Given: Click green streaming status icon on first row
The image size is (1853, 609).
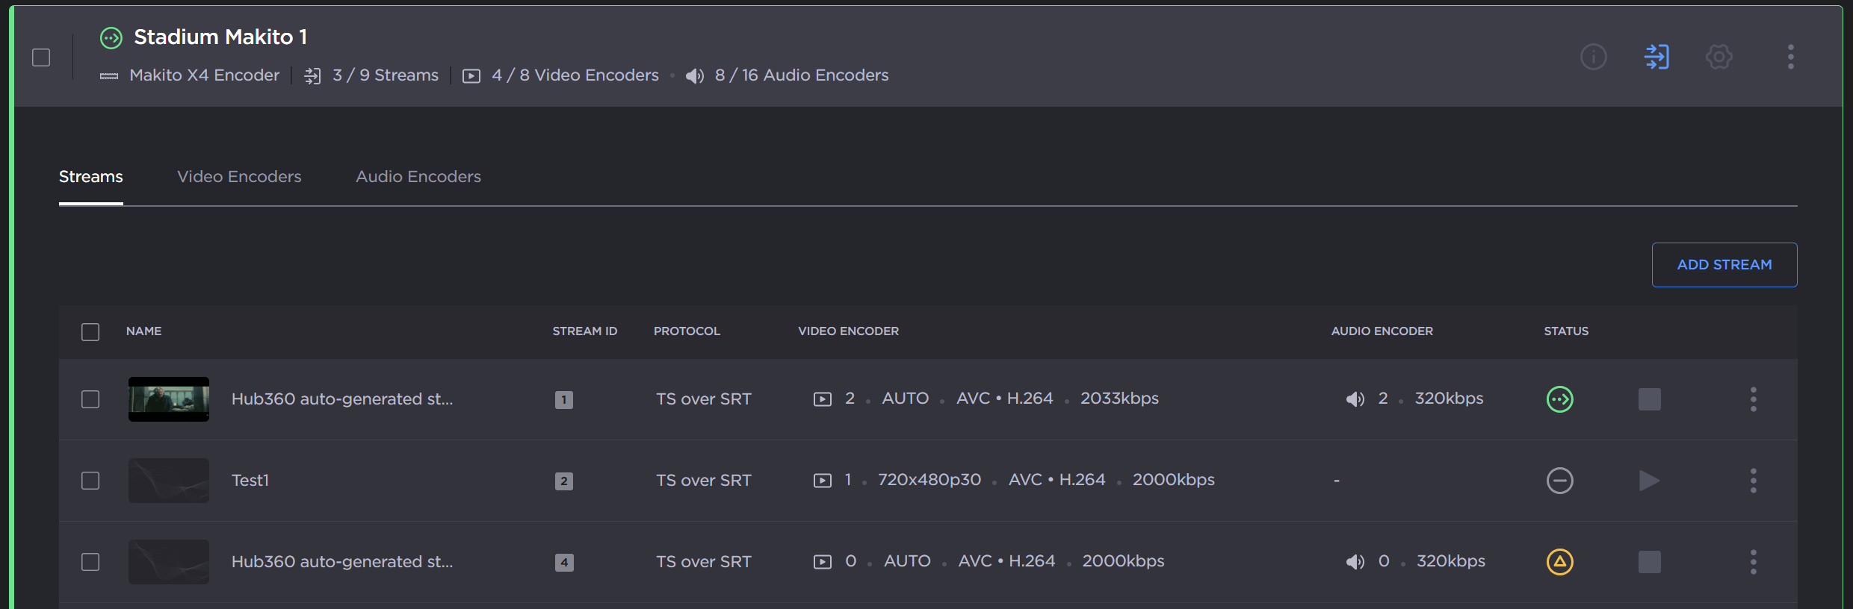Looking at the screenshot, I should click(x=1559, y=399).
